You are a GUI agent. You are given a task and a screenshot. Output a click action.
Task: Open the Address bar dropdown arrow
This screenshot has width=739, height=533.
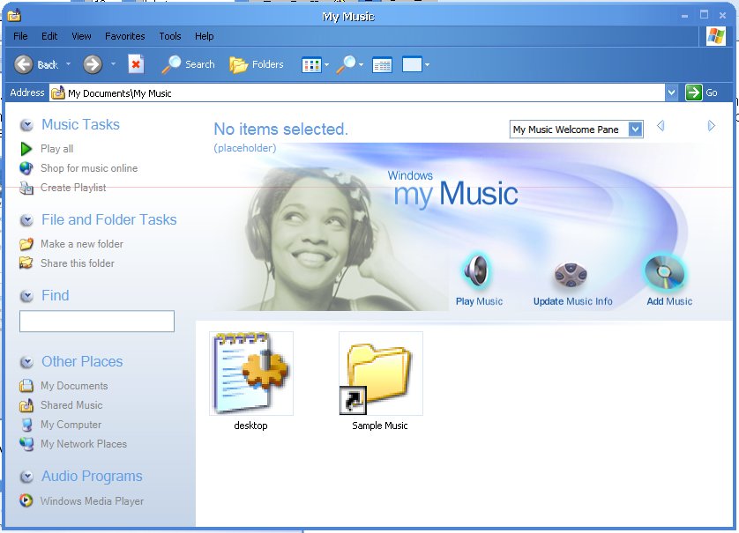672,93
